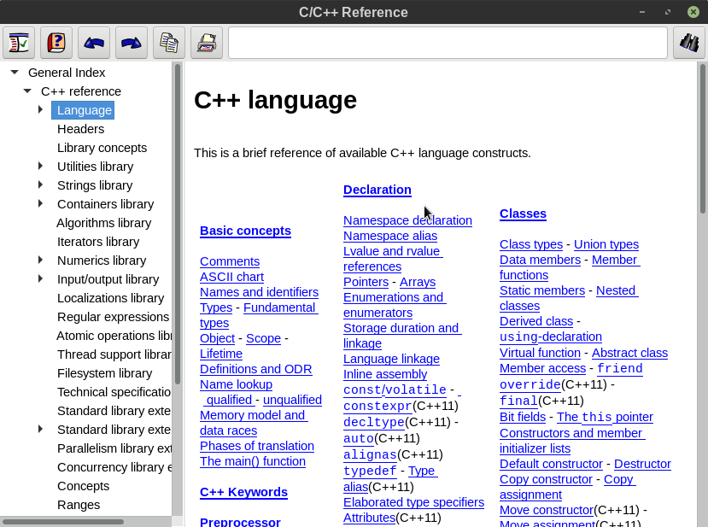Expand the Language tree node arrow
This screenshot has width=708, height=527.
40,110
